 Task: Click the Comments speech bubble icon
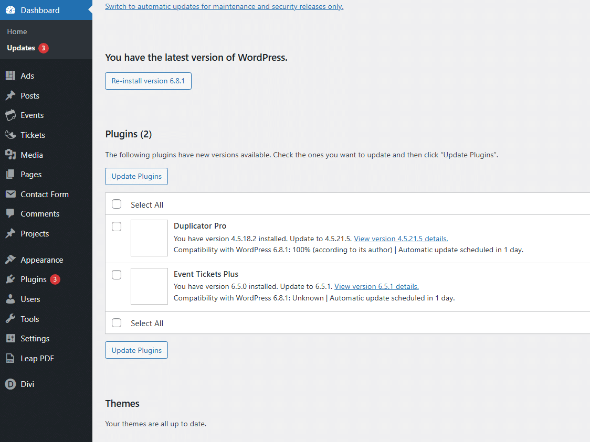pyautogui.click(x=10, y=213)
